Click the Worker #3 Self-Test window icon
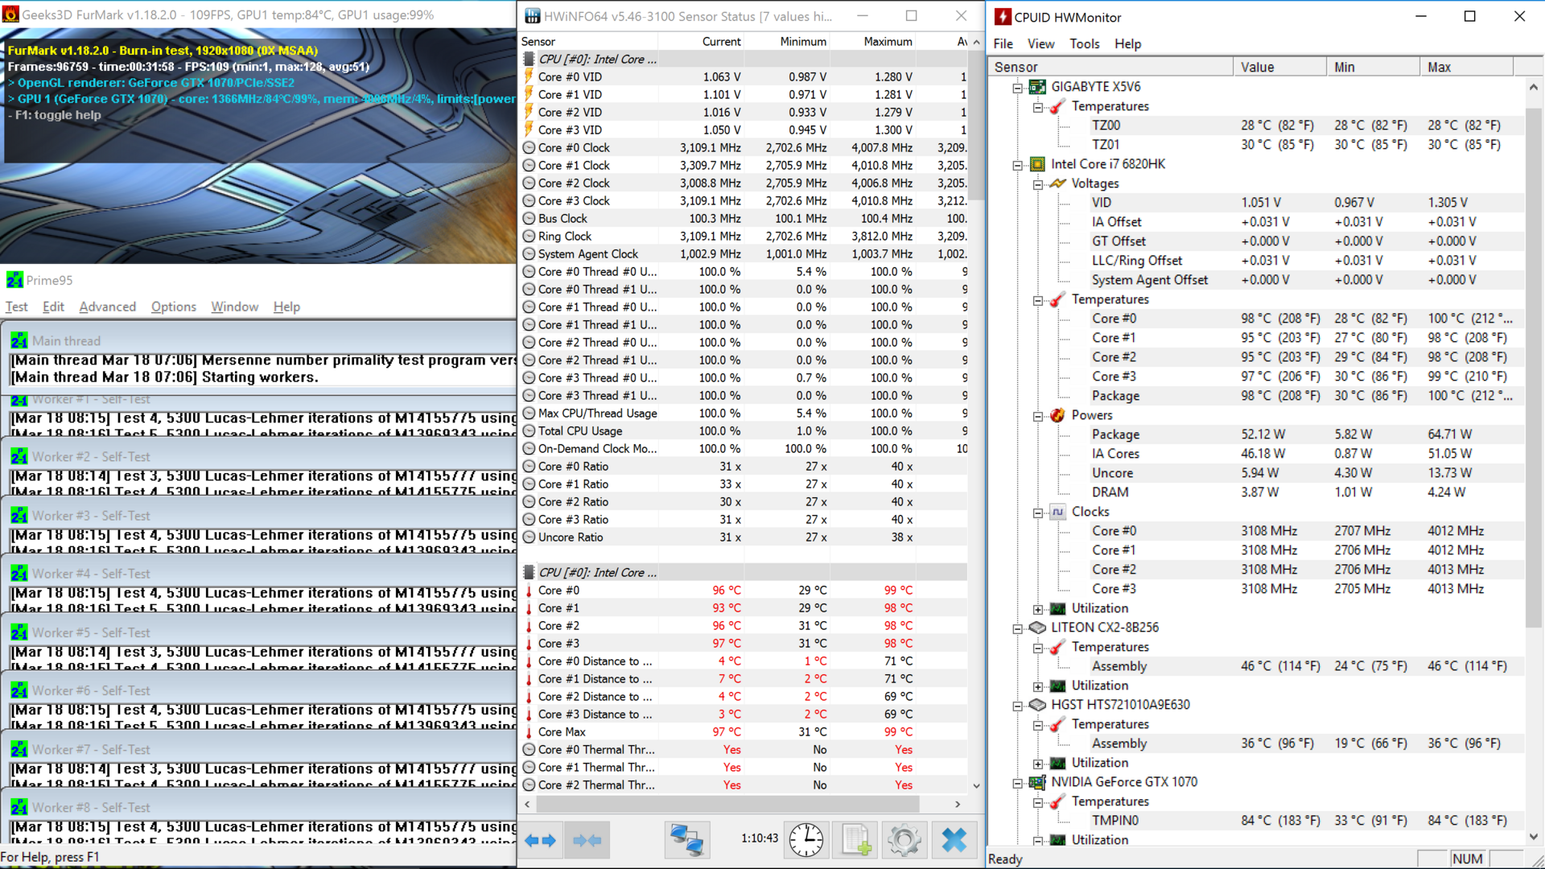Image resolution: width=1545 pixels, height=869 pixels. click(19, 515)
